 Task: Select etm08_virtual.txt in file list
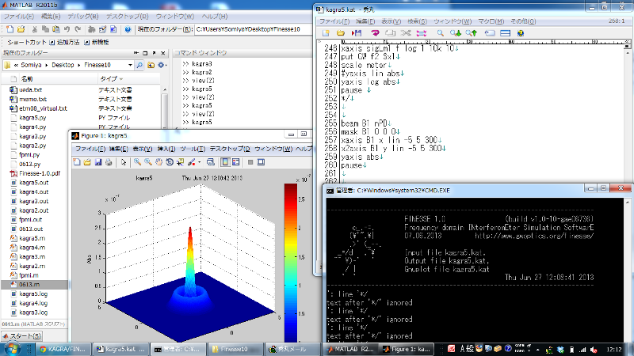[x=43, y=108]
